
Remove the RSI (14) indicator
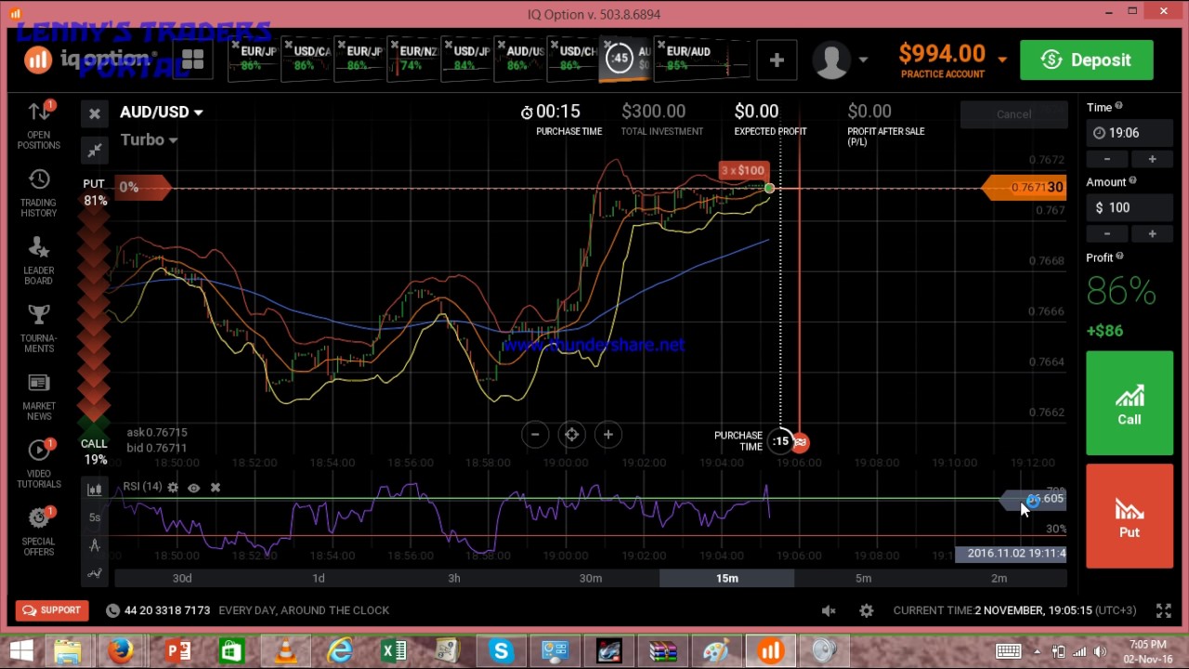(215, 487)
